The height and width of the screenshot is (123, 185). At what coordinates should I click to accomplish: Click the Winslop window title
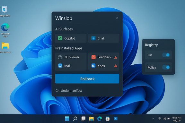click(64, 18)
